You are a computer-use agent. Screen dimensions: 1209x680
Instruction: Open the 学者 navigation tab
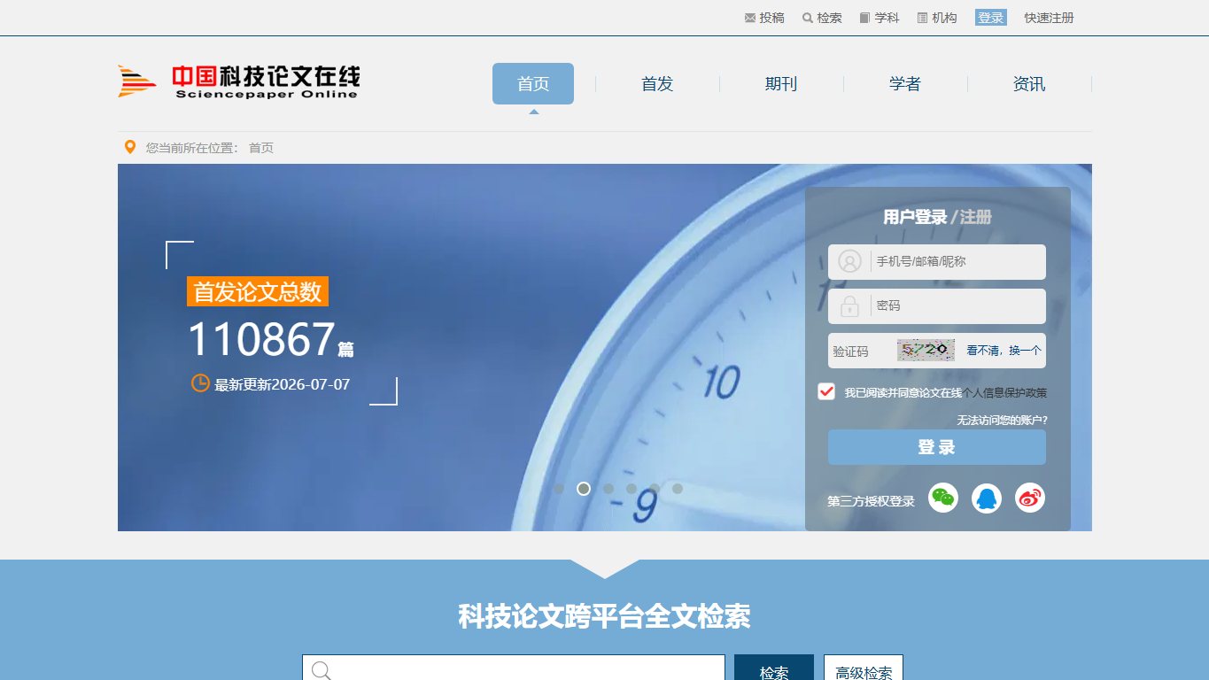coord(905,84)
